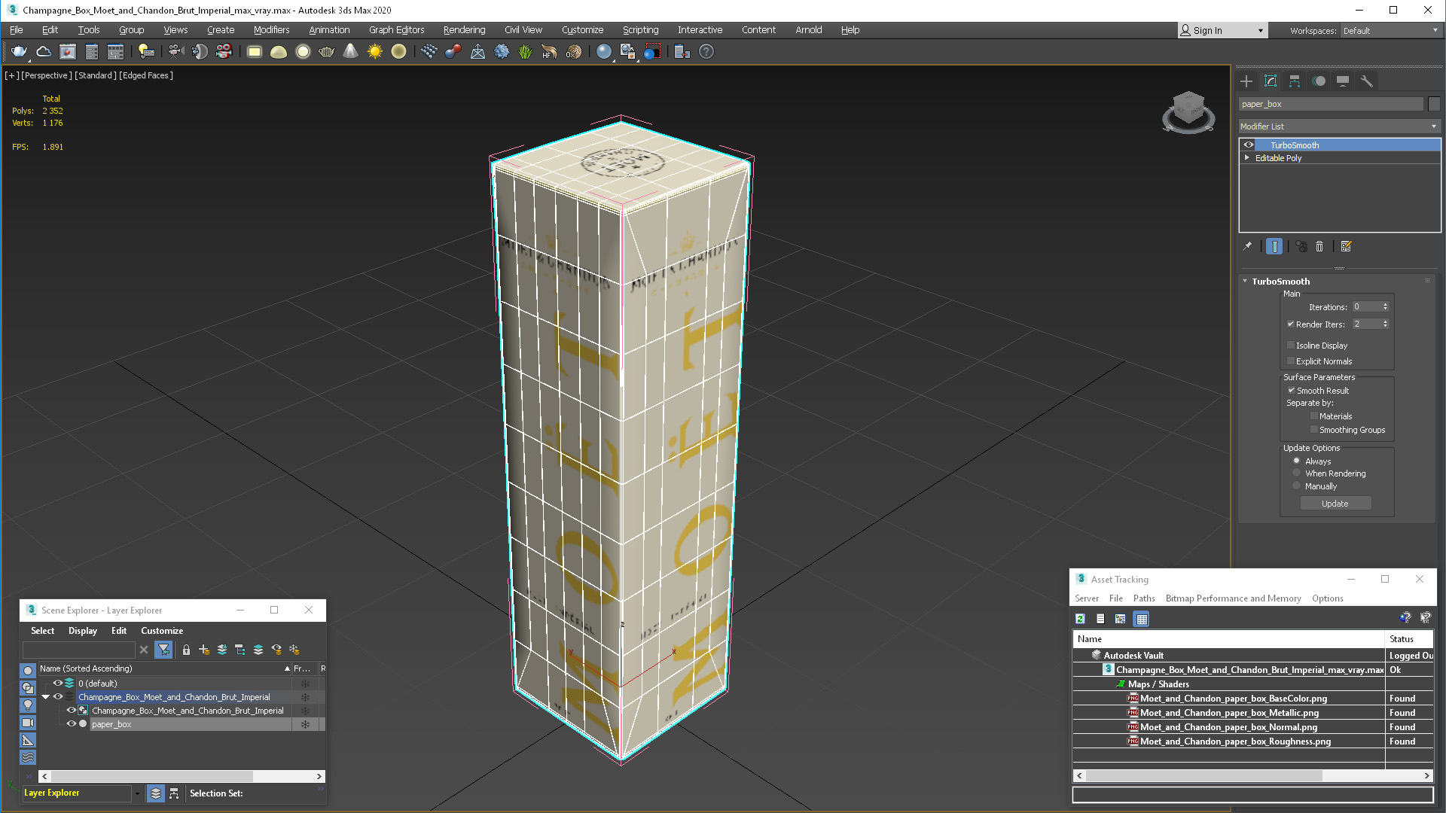
Task: Click the hair and fur HF icon
Action: (x=549, y=51)
